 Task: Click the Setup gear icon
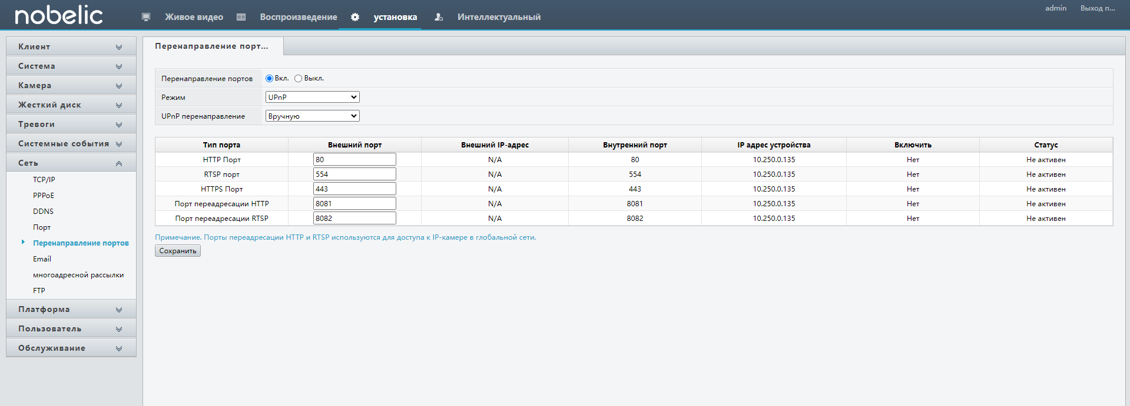[x=355, y=17]
